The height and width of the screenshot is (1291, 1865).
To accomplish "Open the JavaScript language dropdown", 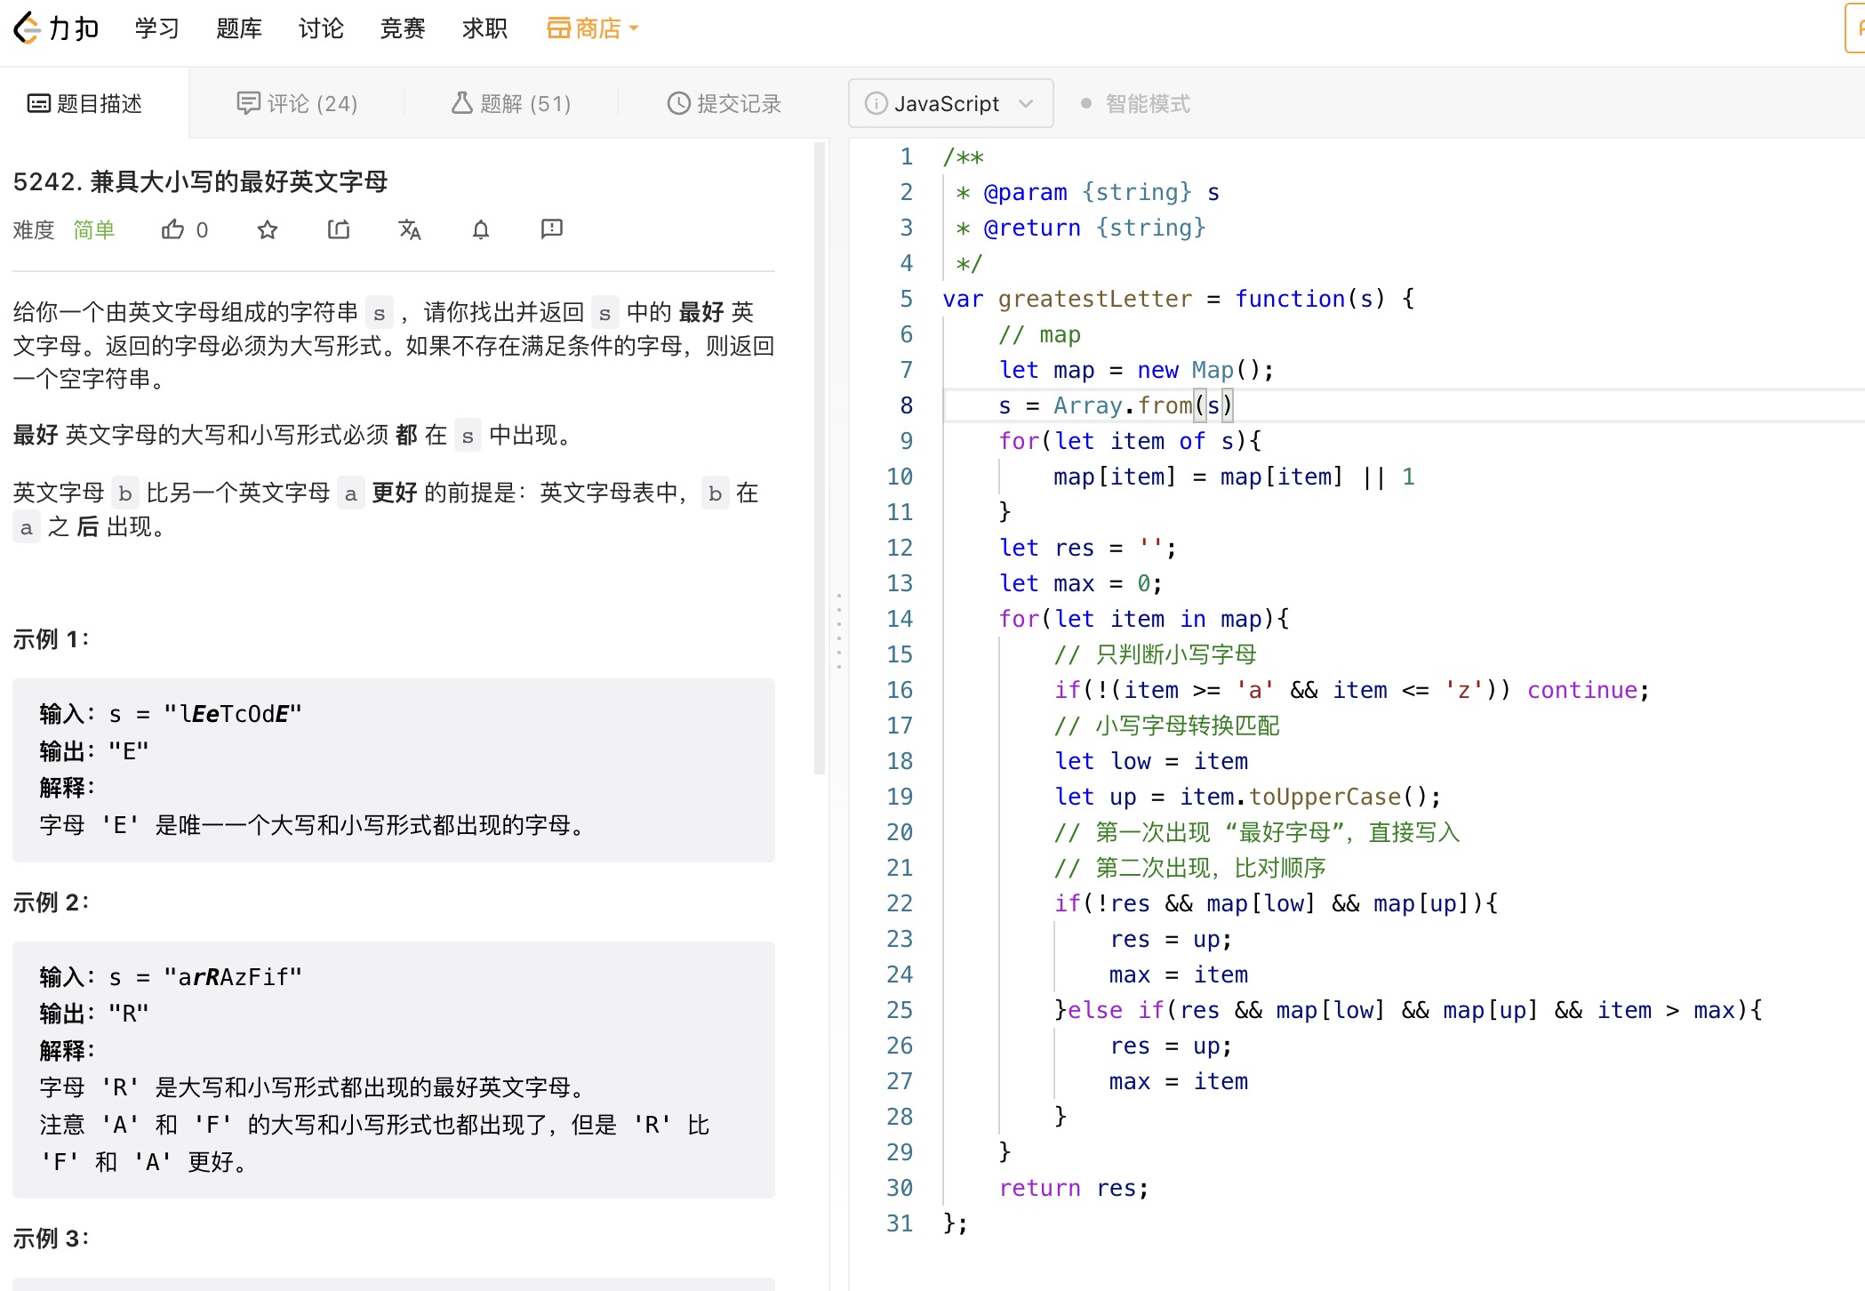I will click(951, 104).
